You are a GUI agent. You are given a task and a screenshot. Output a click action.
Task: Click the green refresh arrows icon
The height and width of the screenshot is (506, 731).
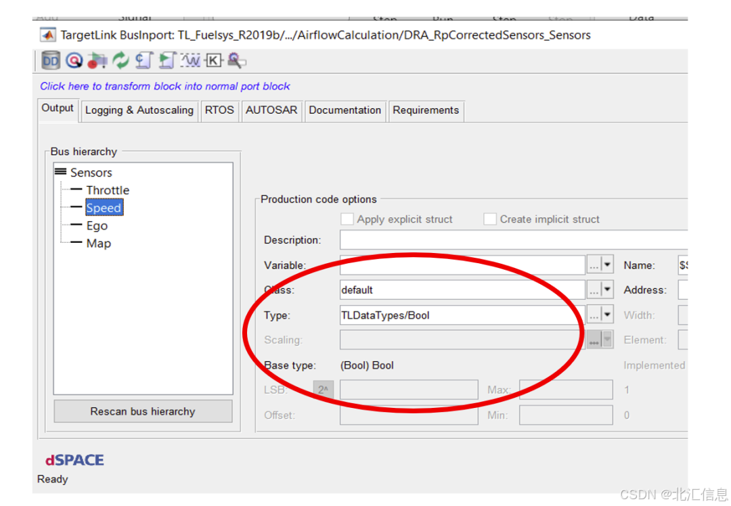coord(120,61)
